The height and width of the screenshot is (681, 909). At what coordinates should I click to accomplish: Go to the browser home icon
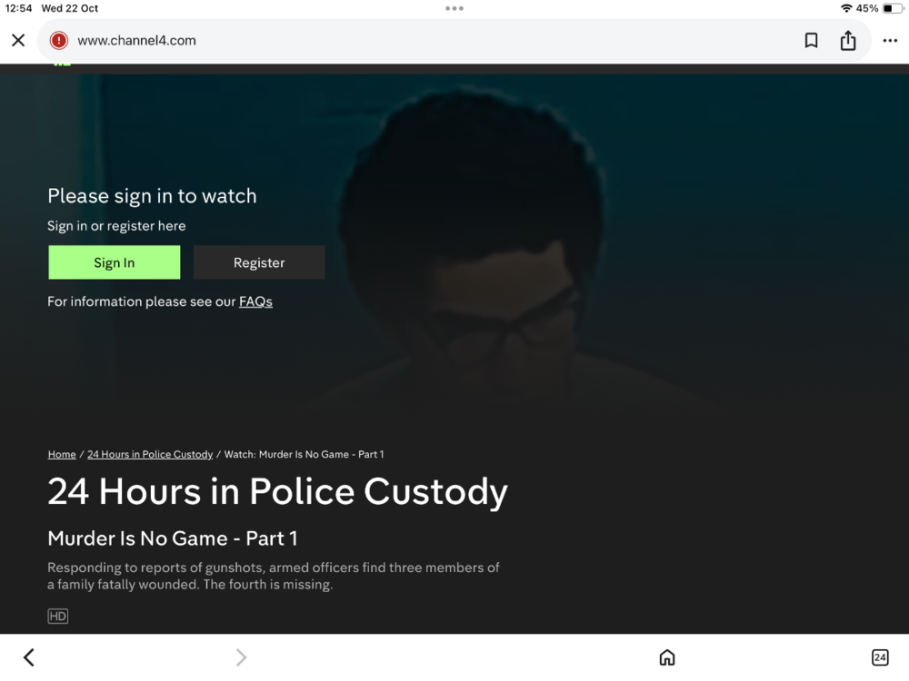tap(666, 657)
